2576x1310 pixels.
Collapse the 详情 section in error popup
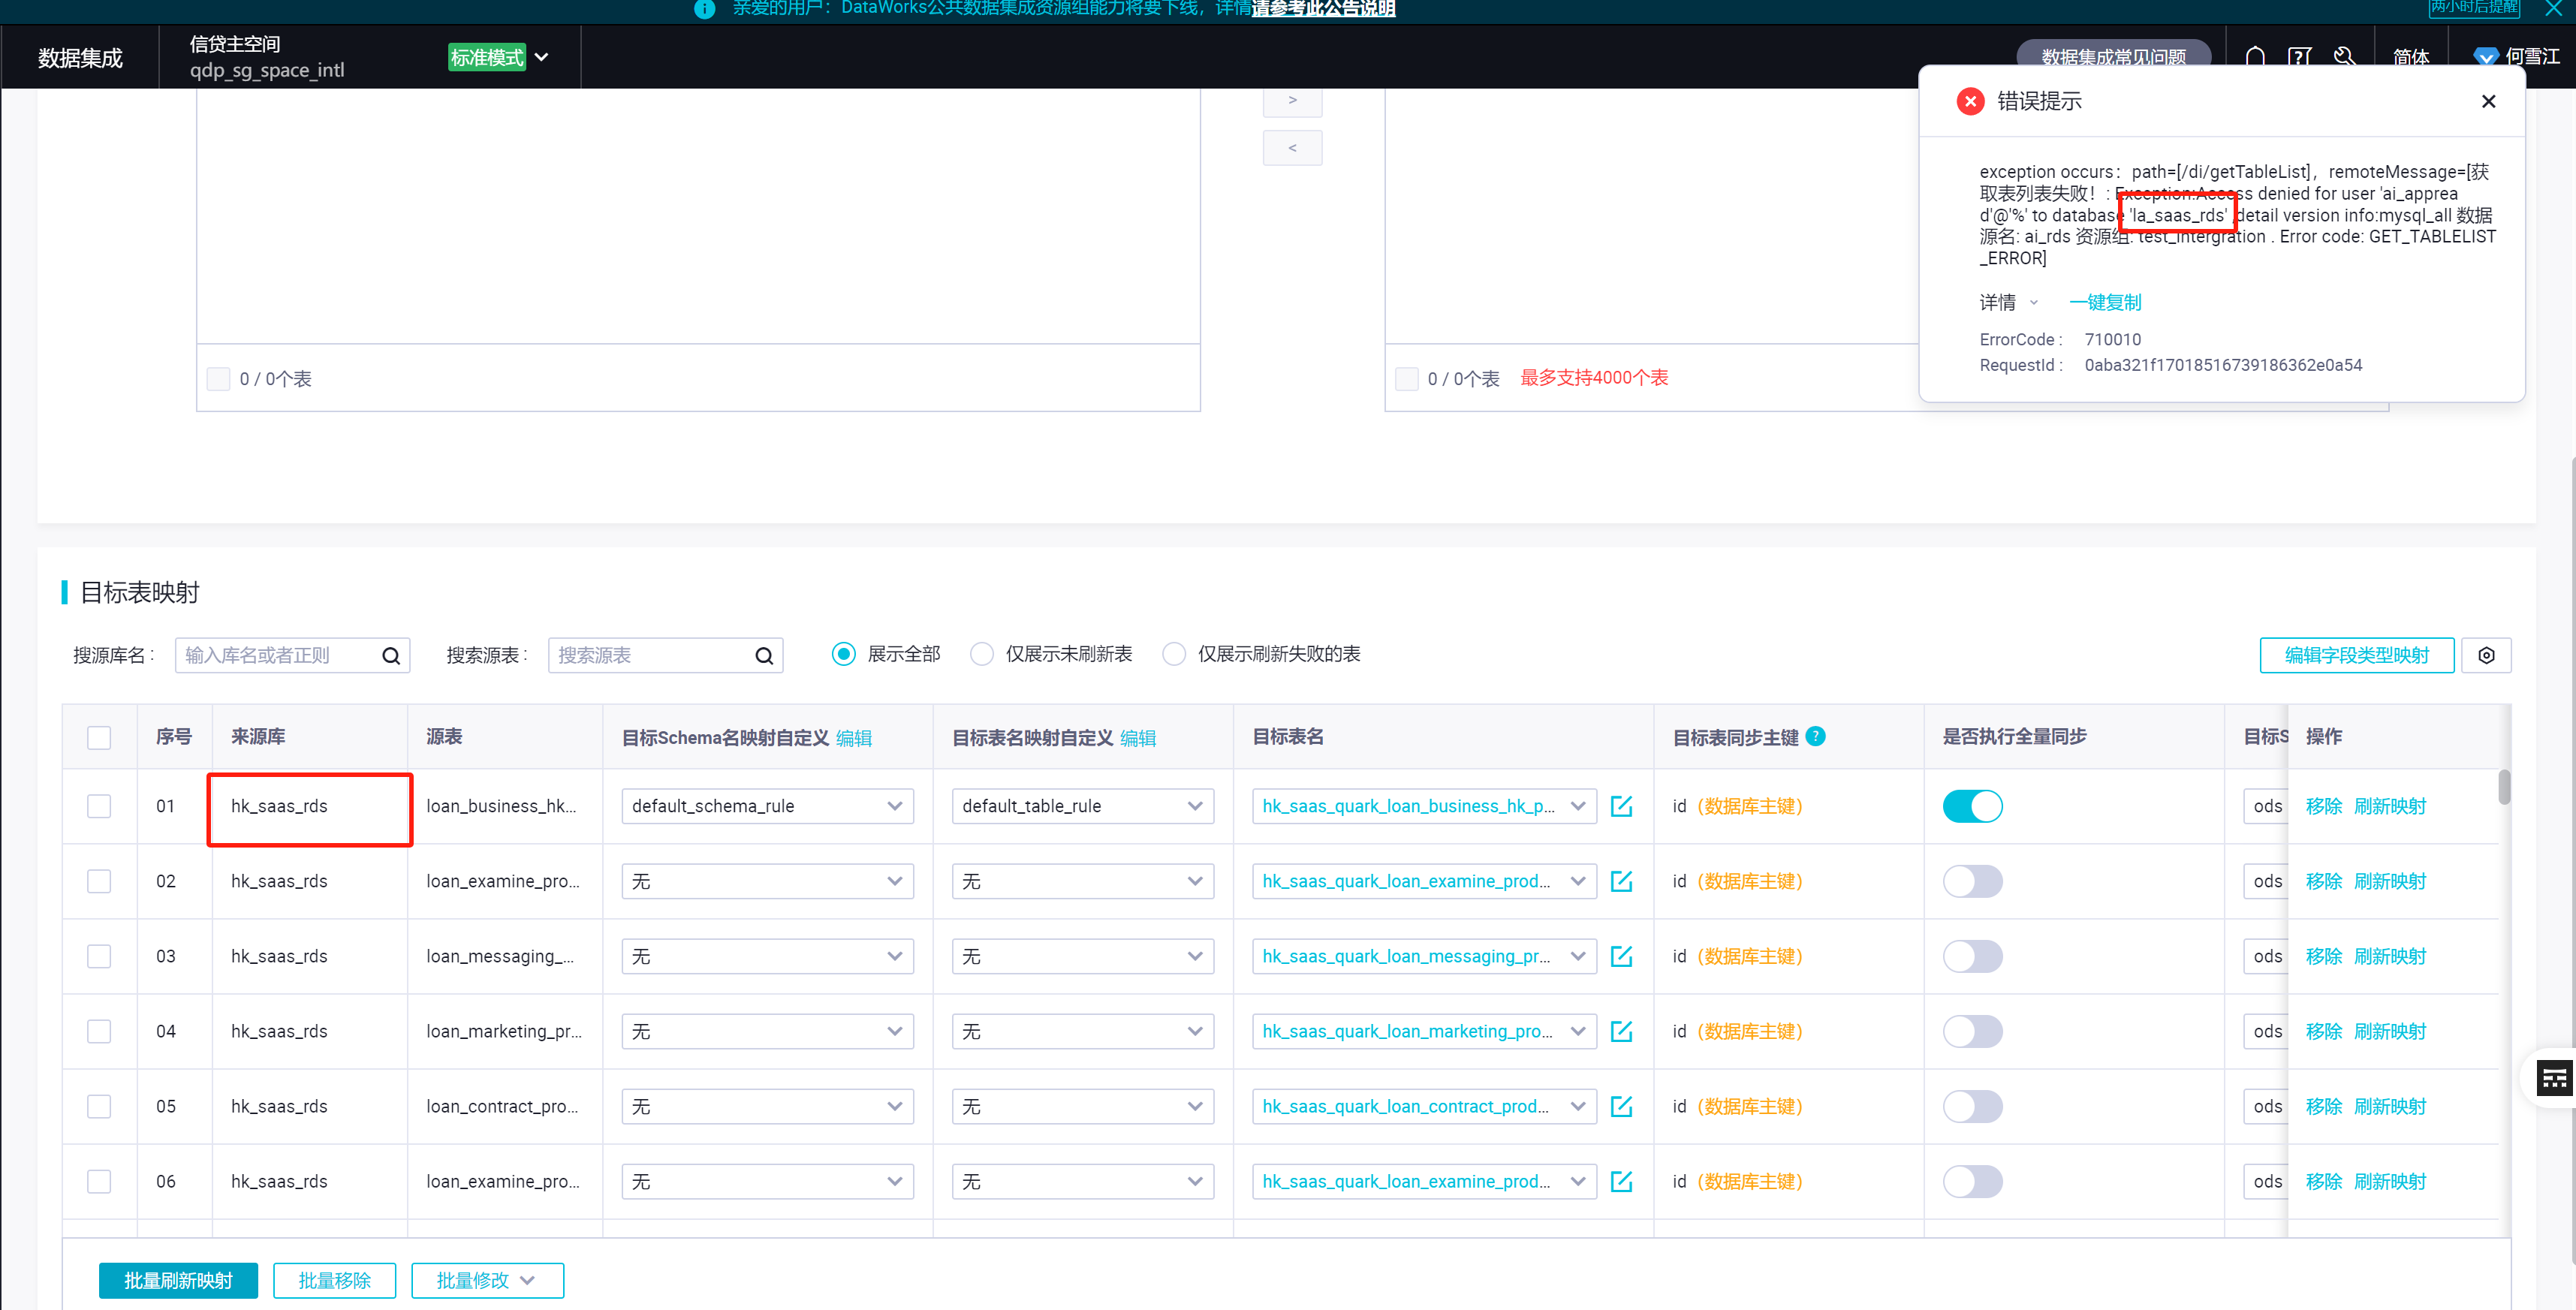(x=2008, y=302)
